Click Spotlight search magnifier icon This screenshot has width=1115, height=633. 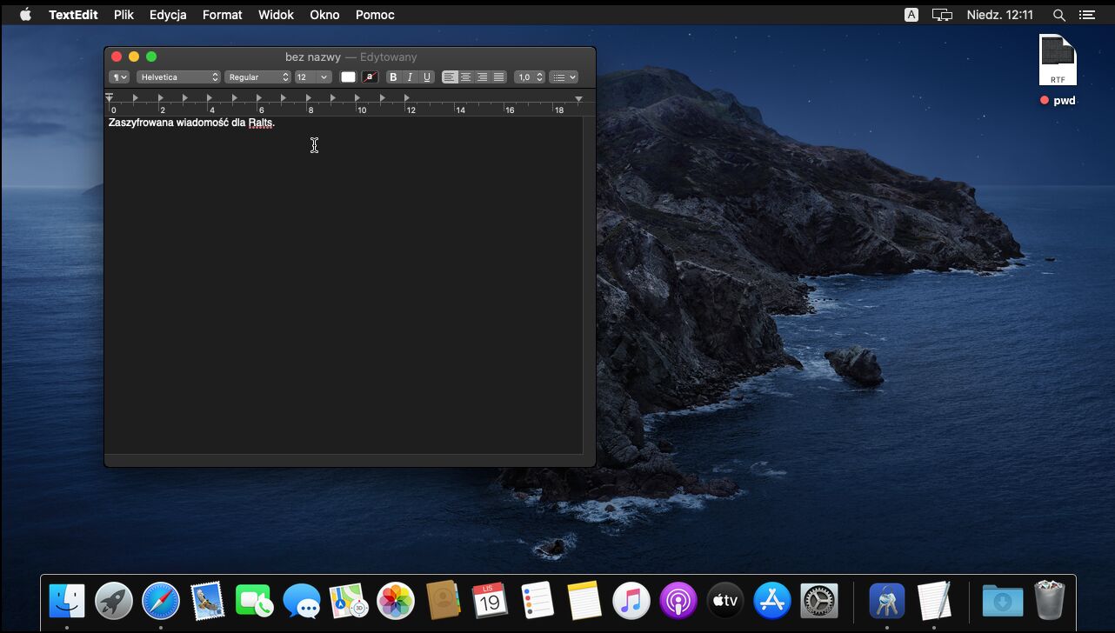[x=1058, y=15]
